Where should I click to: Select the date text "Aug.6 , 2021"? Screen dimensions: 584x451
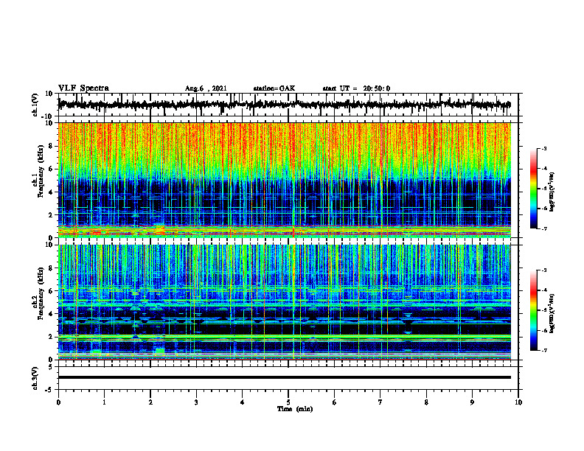[x=206, y=88]
